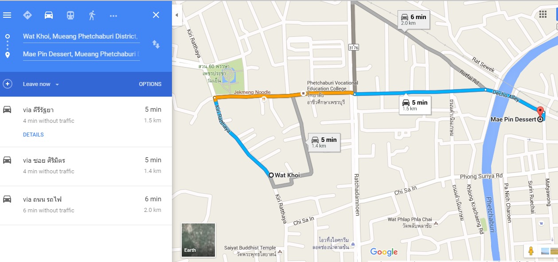Collapse the side panel arrow
This screenshot has height=262, width=558.
click(176, 15)
